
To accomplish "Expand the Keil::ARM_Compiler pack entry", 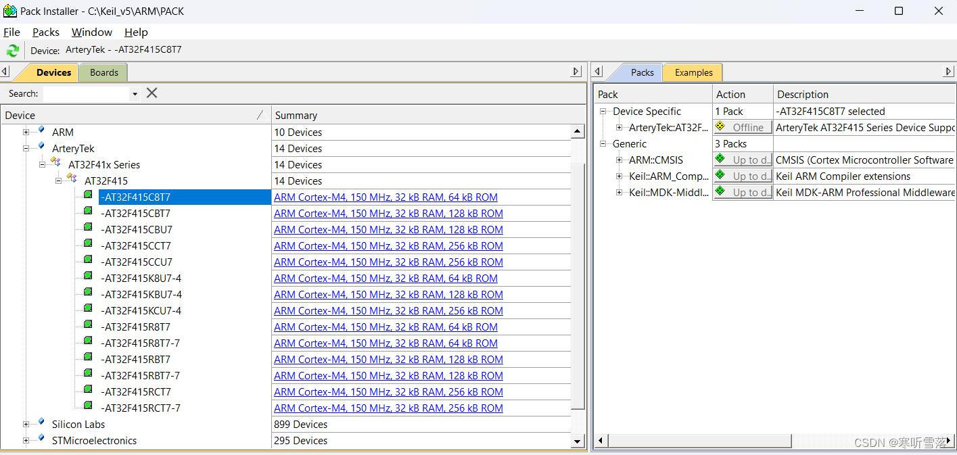I will pos(620,176).
